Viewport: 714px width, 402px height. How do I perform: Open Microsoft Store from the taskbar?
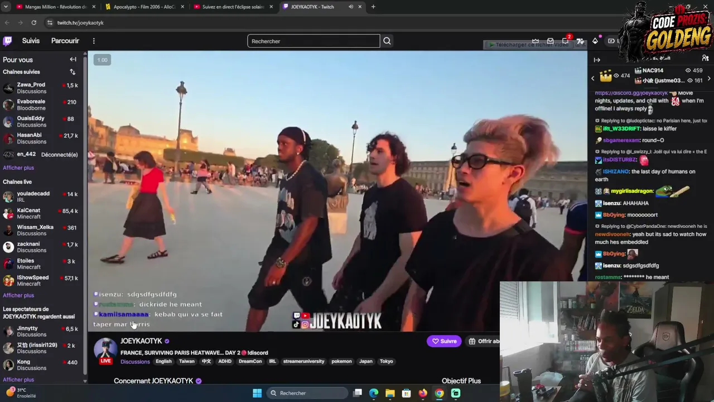click(407, 393)
